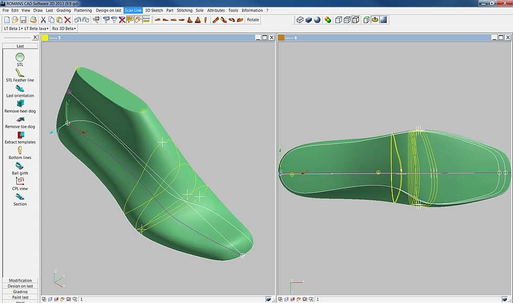Click the yellow speech bubble icon
Image resolution: width=513 pixels, height=303 pixels.
click(130, 20)
